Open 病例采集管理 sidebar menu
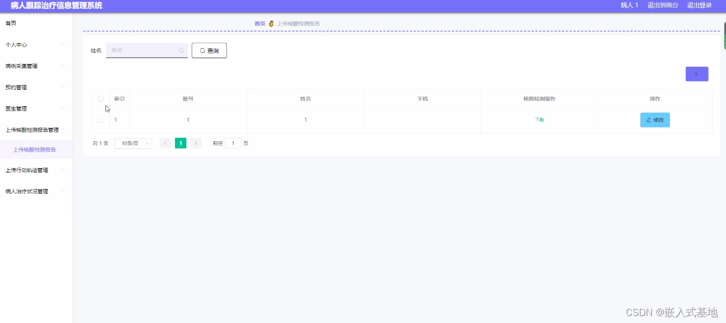This screenshot has width=726, height=323. tap(36, 66)
